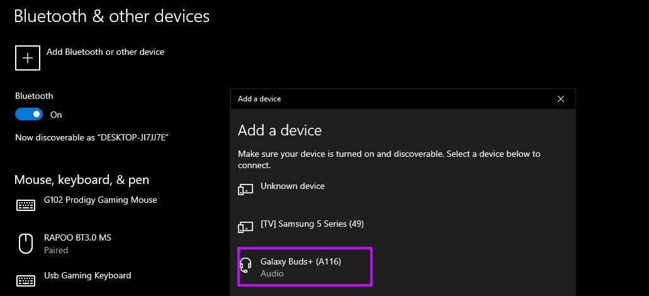Click the Paired status under RAPOO

pos(56,250)
